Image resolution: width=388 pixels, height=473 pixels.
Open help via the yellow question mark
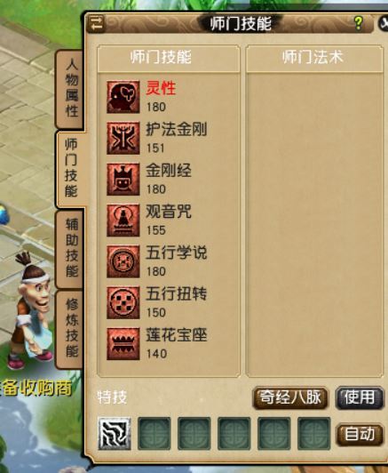point(358,23)
